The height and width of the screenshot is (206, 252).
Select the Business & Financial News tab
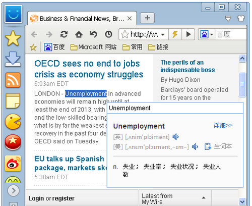click(82, 19)
